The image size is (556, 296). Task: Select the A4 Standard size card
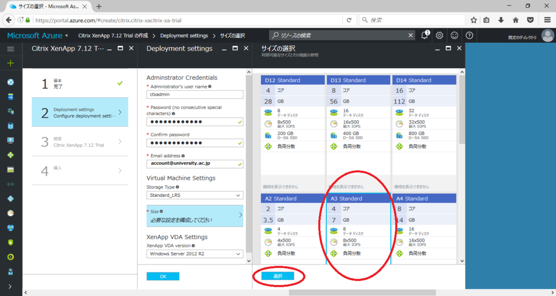[x=424, y=229]
